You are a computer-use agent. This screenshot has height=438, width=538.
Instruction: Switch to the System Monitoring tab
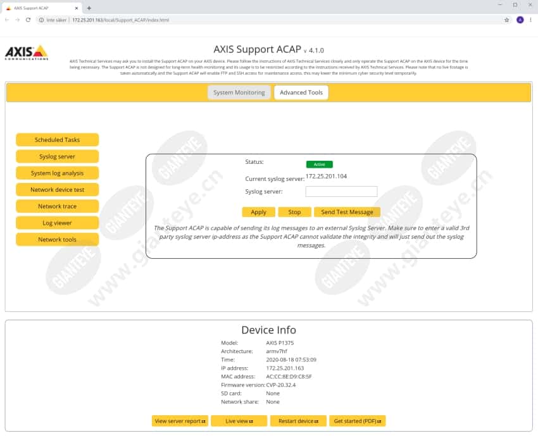pyautogui.click(x=239, y=92)
